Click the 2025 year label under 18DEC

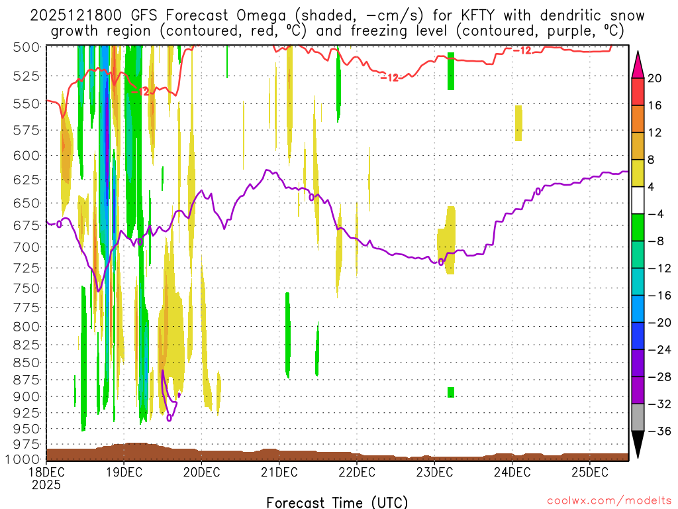coord(46,484)
